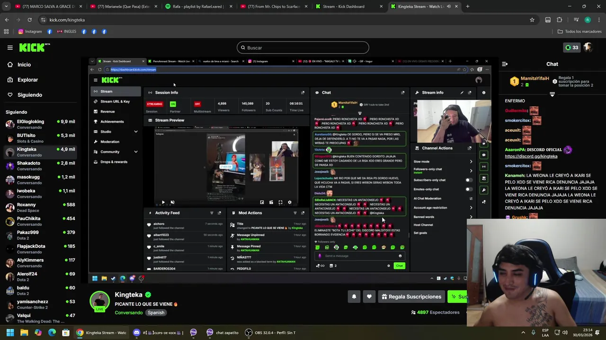Viewport: 606px width, 340px height.
Task: Open chat zapatito taskbar window
Action: coord(223,332)
